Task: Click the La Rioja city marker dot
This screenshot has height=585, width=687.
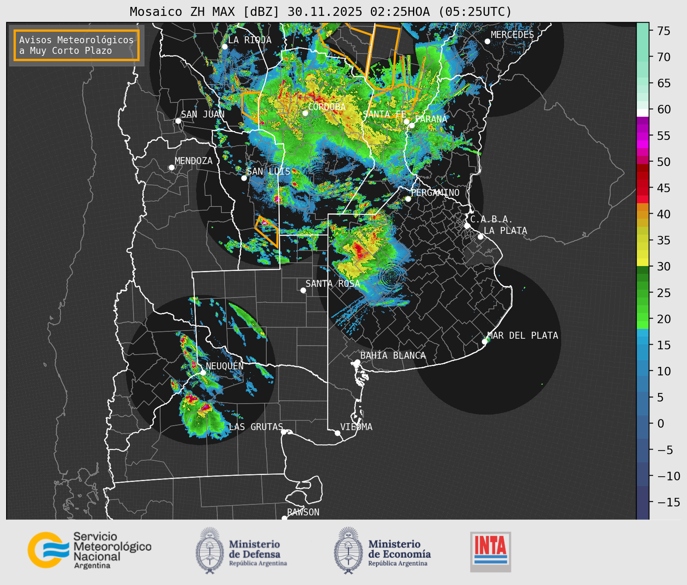Action: (224, 47)
